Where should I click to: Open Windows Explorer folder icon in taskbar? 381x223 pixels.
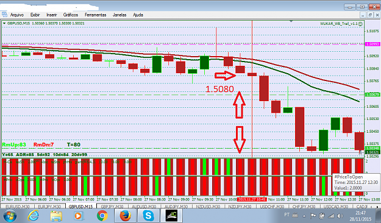[56, 216]
